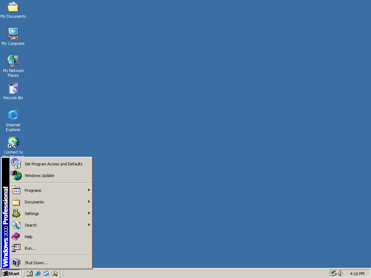Expand the Programs submenu
The image size is (371, 278).
point(51,190)
